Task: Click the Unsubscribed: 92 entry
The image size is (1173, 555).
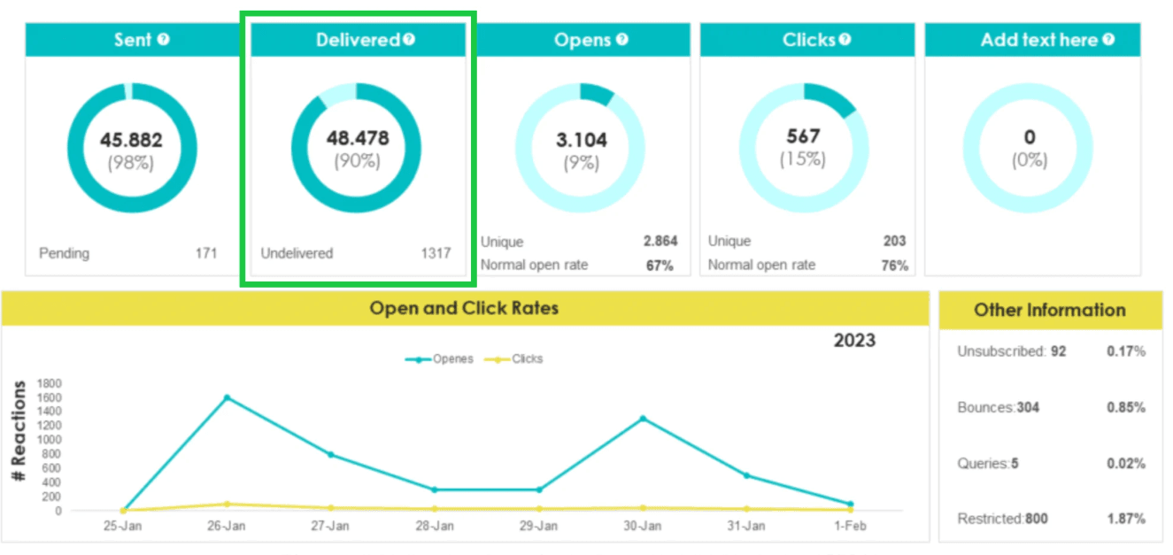Action: click(1011, 351)
